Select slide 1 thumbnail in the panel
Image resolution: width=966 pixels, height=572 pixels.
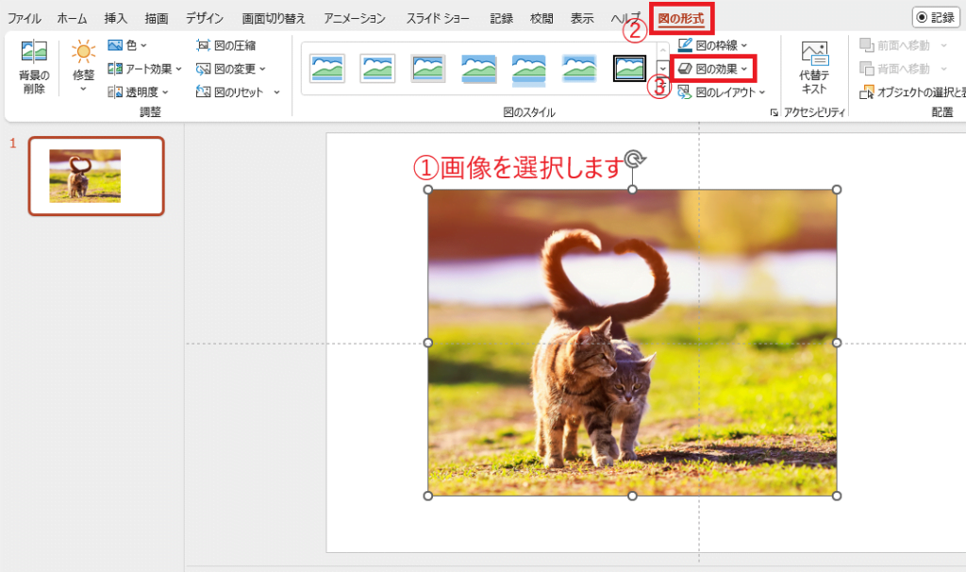96,177
